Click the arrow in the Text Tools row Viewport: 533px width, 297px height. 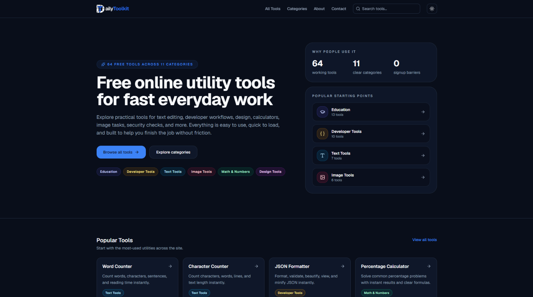point(423,155)
